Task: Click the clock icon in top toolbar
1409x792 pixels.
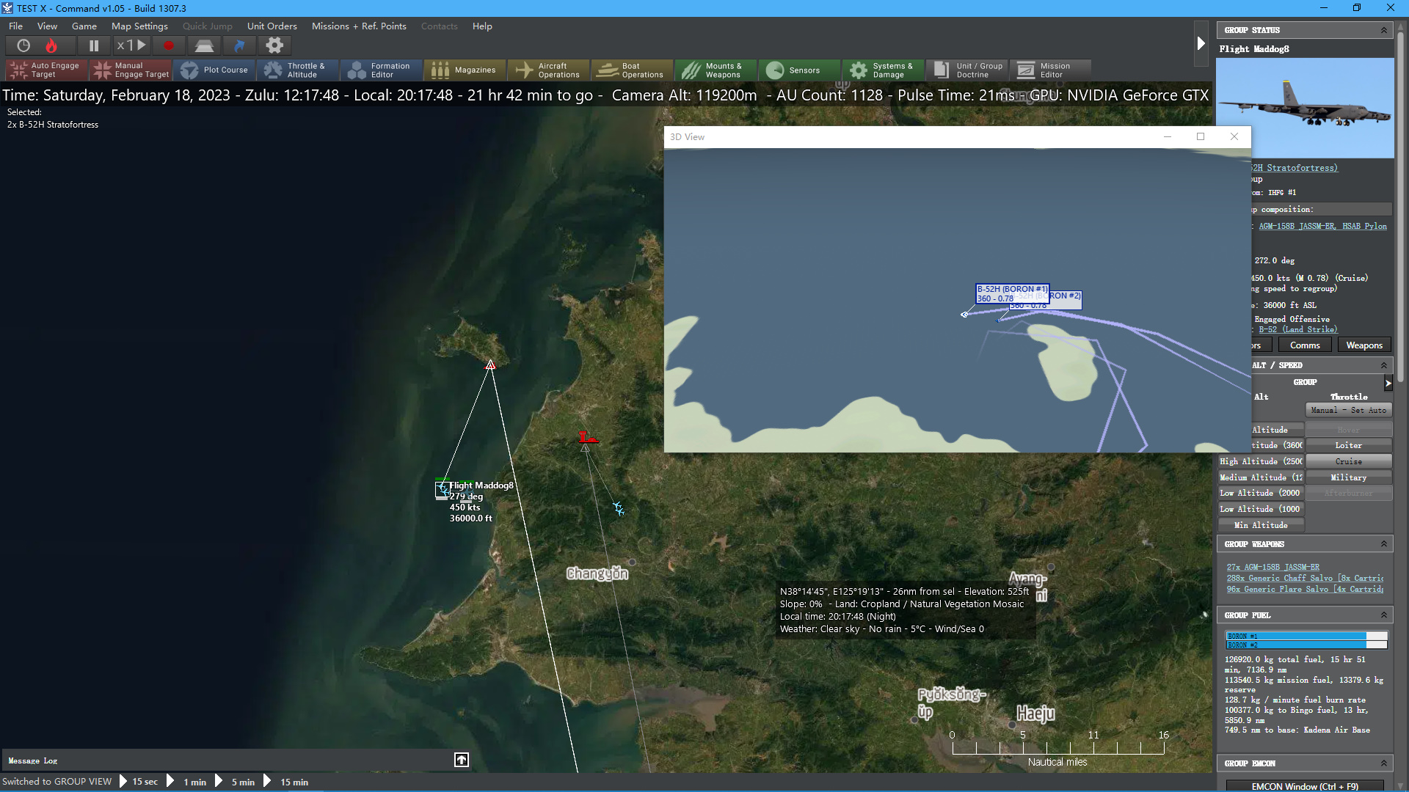Action: [x=23, y=45]
